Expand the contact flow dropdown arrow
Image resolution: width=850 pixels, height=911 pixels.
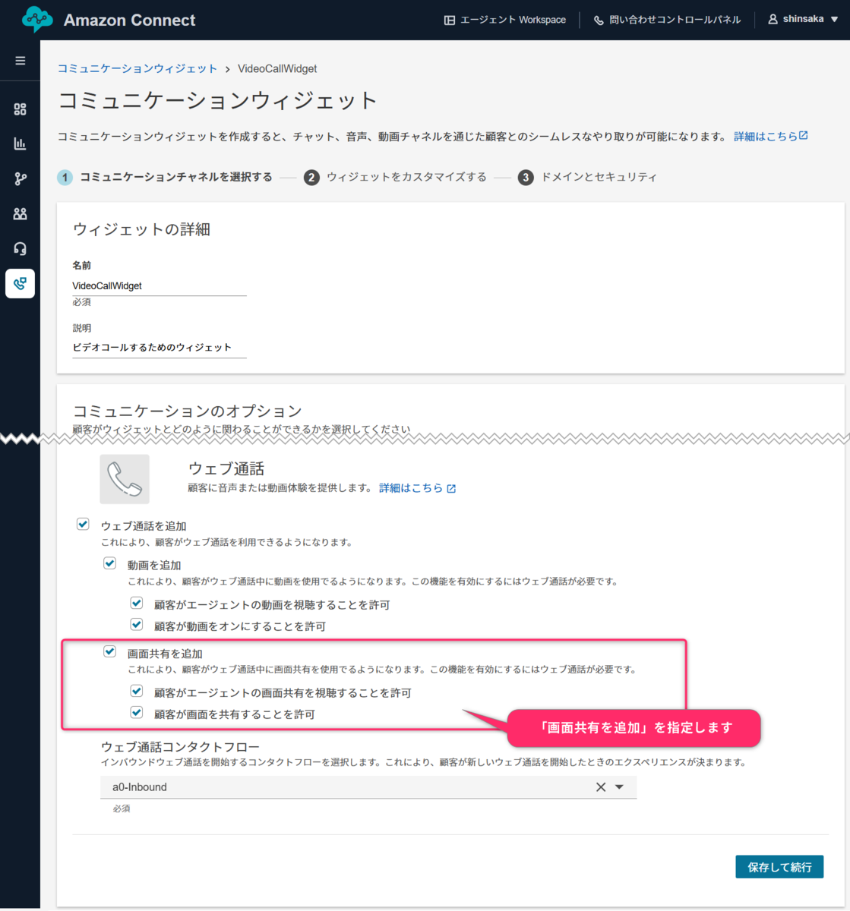point(619,787)
